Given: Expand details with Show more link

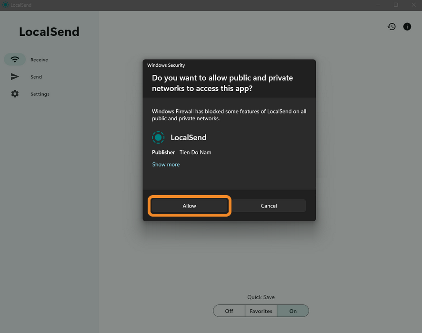Looking at the screenshot, I should [x=166, y=165].
